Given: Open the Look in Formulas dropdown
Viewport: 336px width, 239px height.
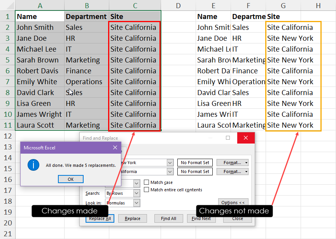Looking at the screenshot, I should 136,203.
